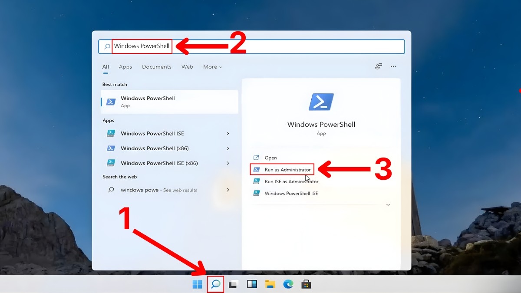
Task: Expand Windows PowerShell (x86) result arrow
Action: (228, 148)
